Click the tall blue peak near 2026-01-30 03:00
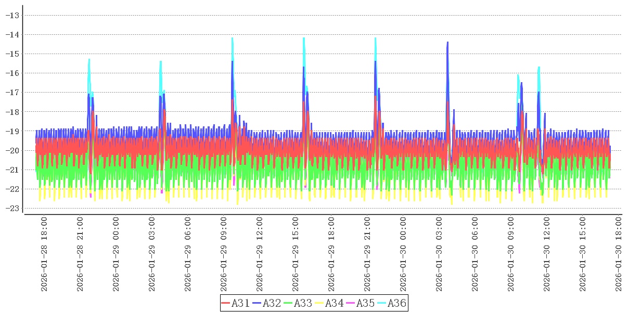The height and width of the screenshot is (312, 628). point(447,44)
